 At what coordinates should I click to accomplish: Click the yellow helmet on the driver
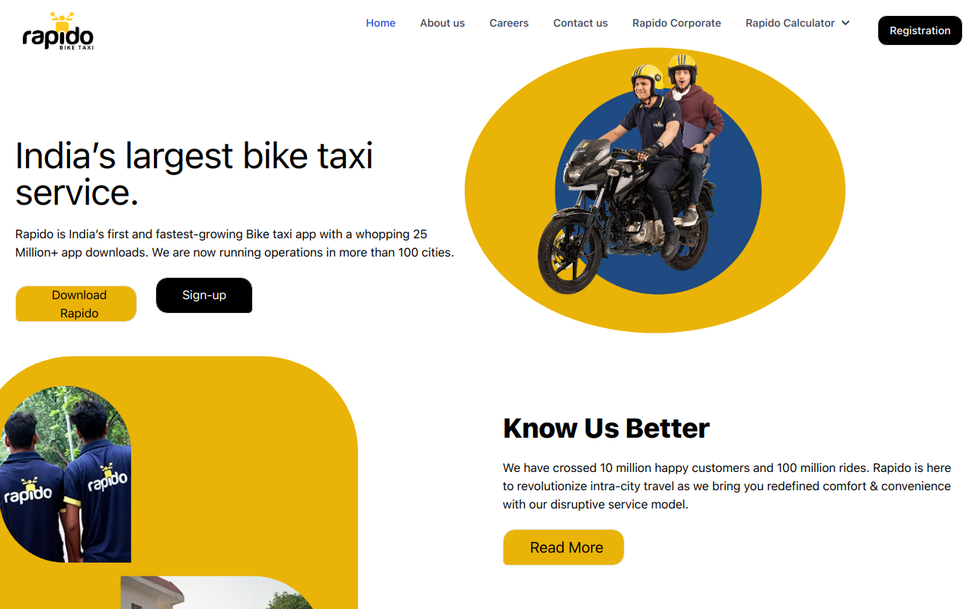[647, 77]
